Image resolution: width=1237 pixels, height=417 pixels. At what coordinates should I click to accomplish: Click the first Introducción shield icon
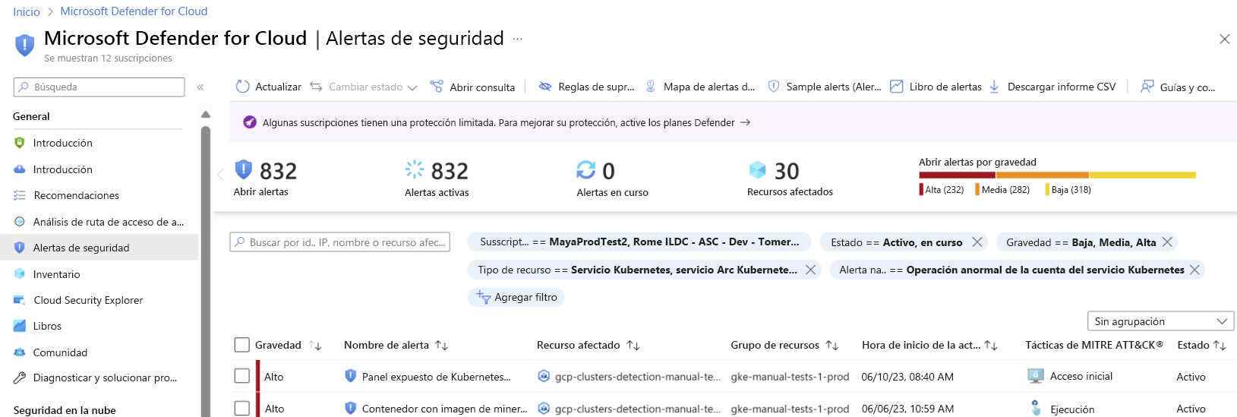click(20, 143)
